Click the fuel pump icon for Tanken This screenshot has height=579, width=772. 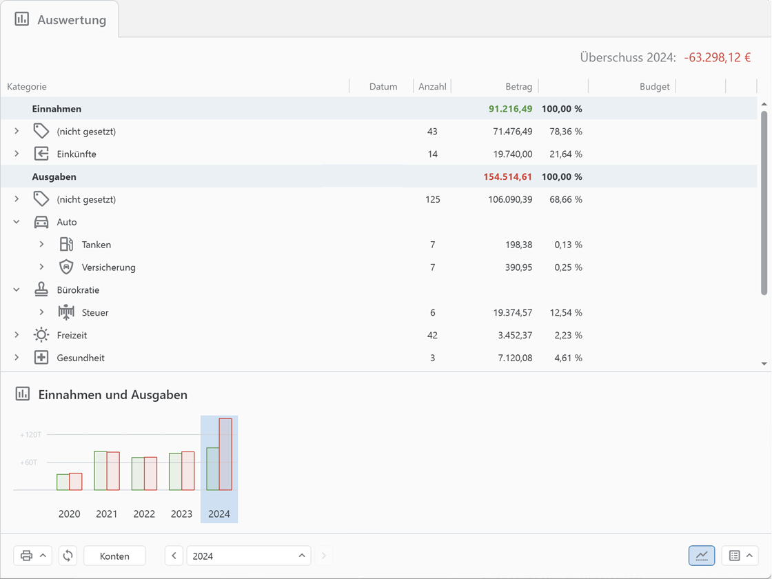66,245
